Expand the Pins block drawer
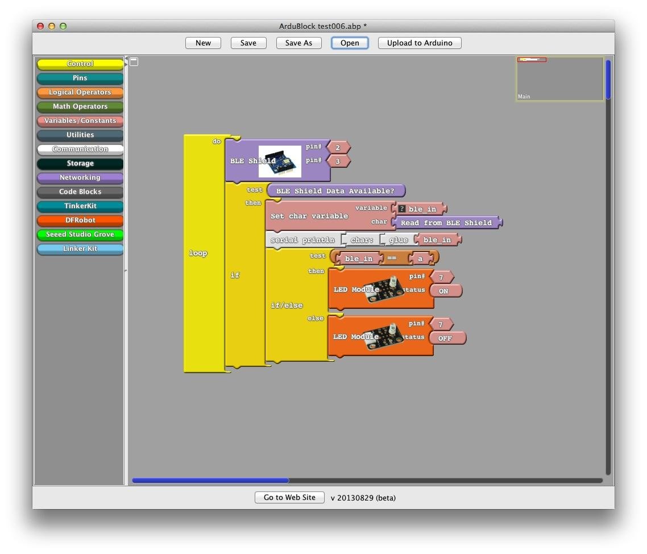 tap(80, 78)
